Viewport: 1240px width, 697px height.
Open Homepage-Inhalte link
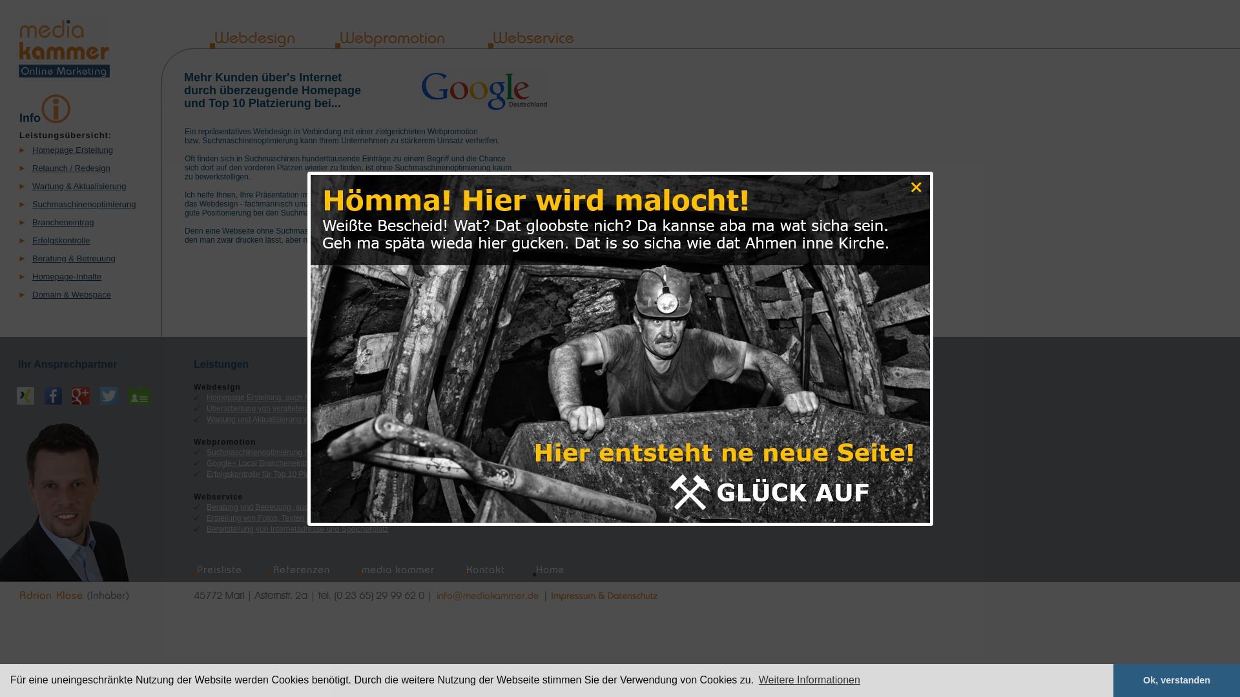67,277
